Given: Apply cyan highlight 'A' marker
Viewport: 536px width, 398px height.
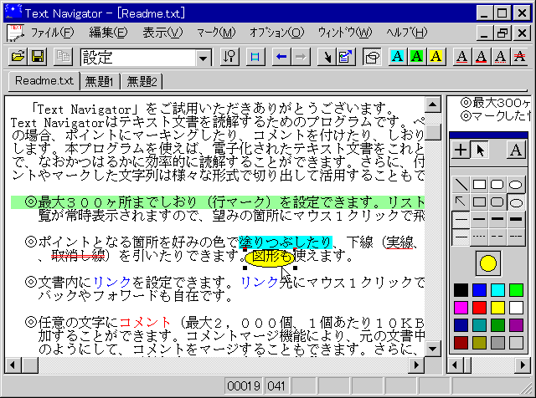Looking at the screenshot, I should pos(398,57).
